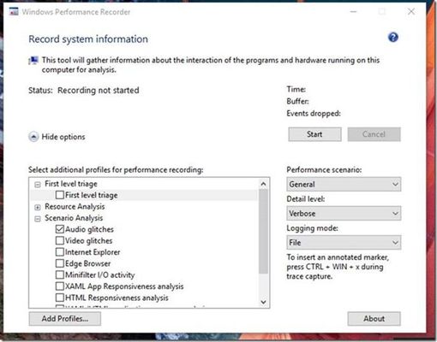Collapse options with the Hide options arrow
Image resolution: width=437 pixels, height=342 pixels.
click(33, 137)
